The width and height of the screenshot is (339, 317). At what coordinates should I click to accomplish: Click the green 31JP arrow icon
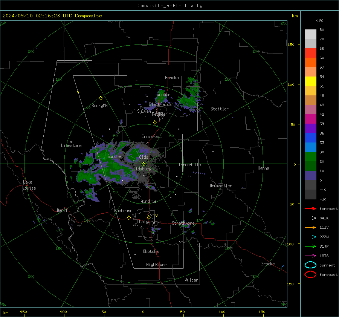tap(310, 246)
